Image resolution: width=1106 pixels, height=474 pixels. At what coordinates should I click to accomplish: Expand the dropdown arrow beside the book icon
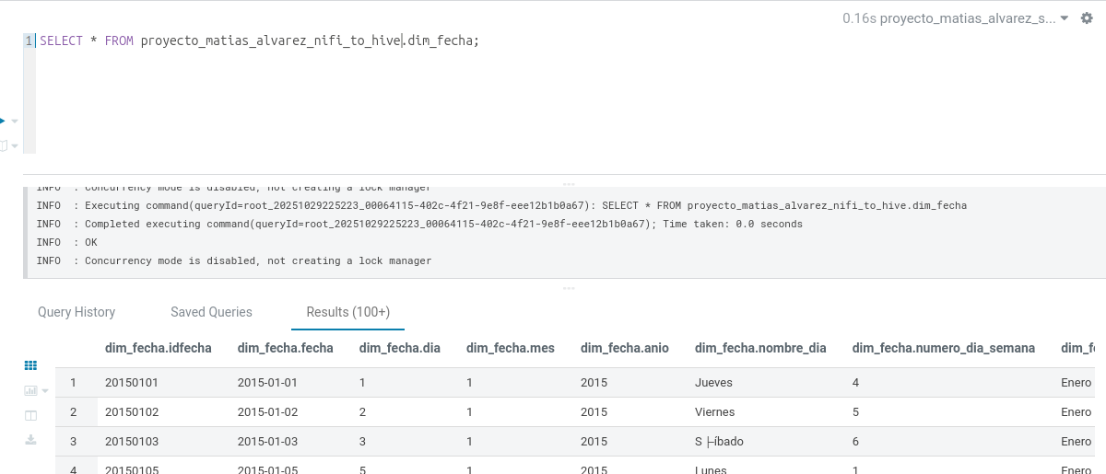coord(15,145)
